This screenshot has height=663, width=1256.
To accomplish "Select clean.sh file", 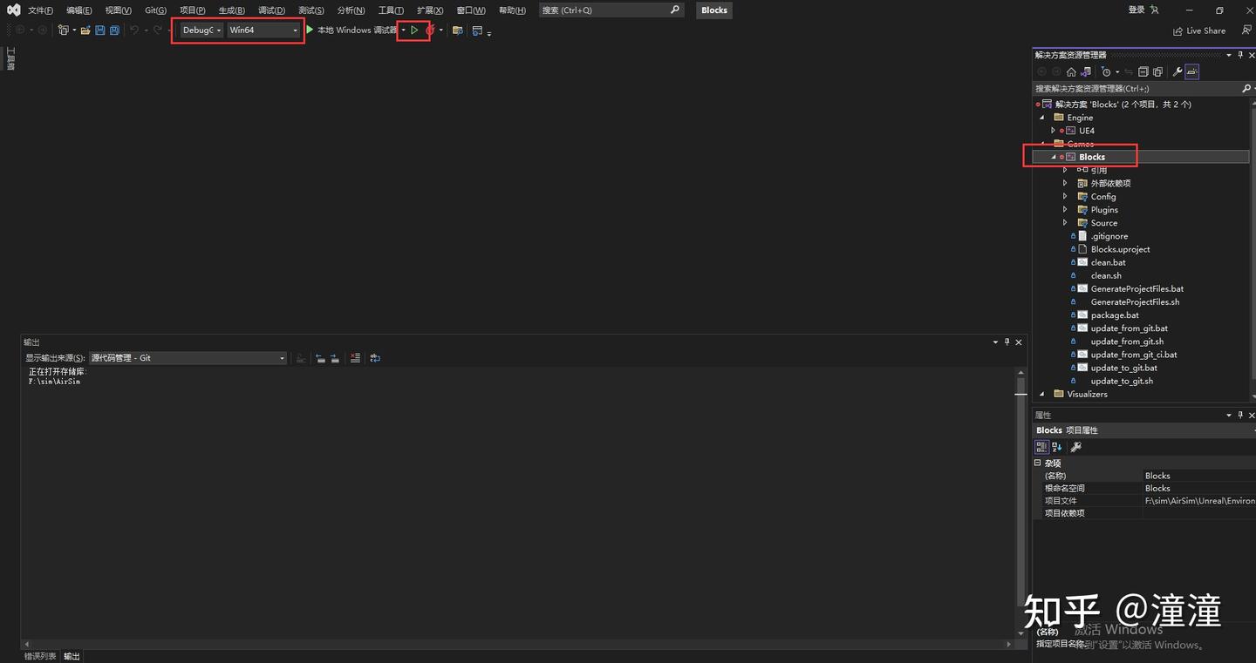I will (1106, 275).
